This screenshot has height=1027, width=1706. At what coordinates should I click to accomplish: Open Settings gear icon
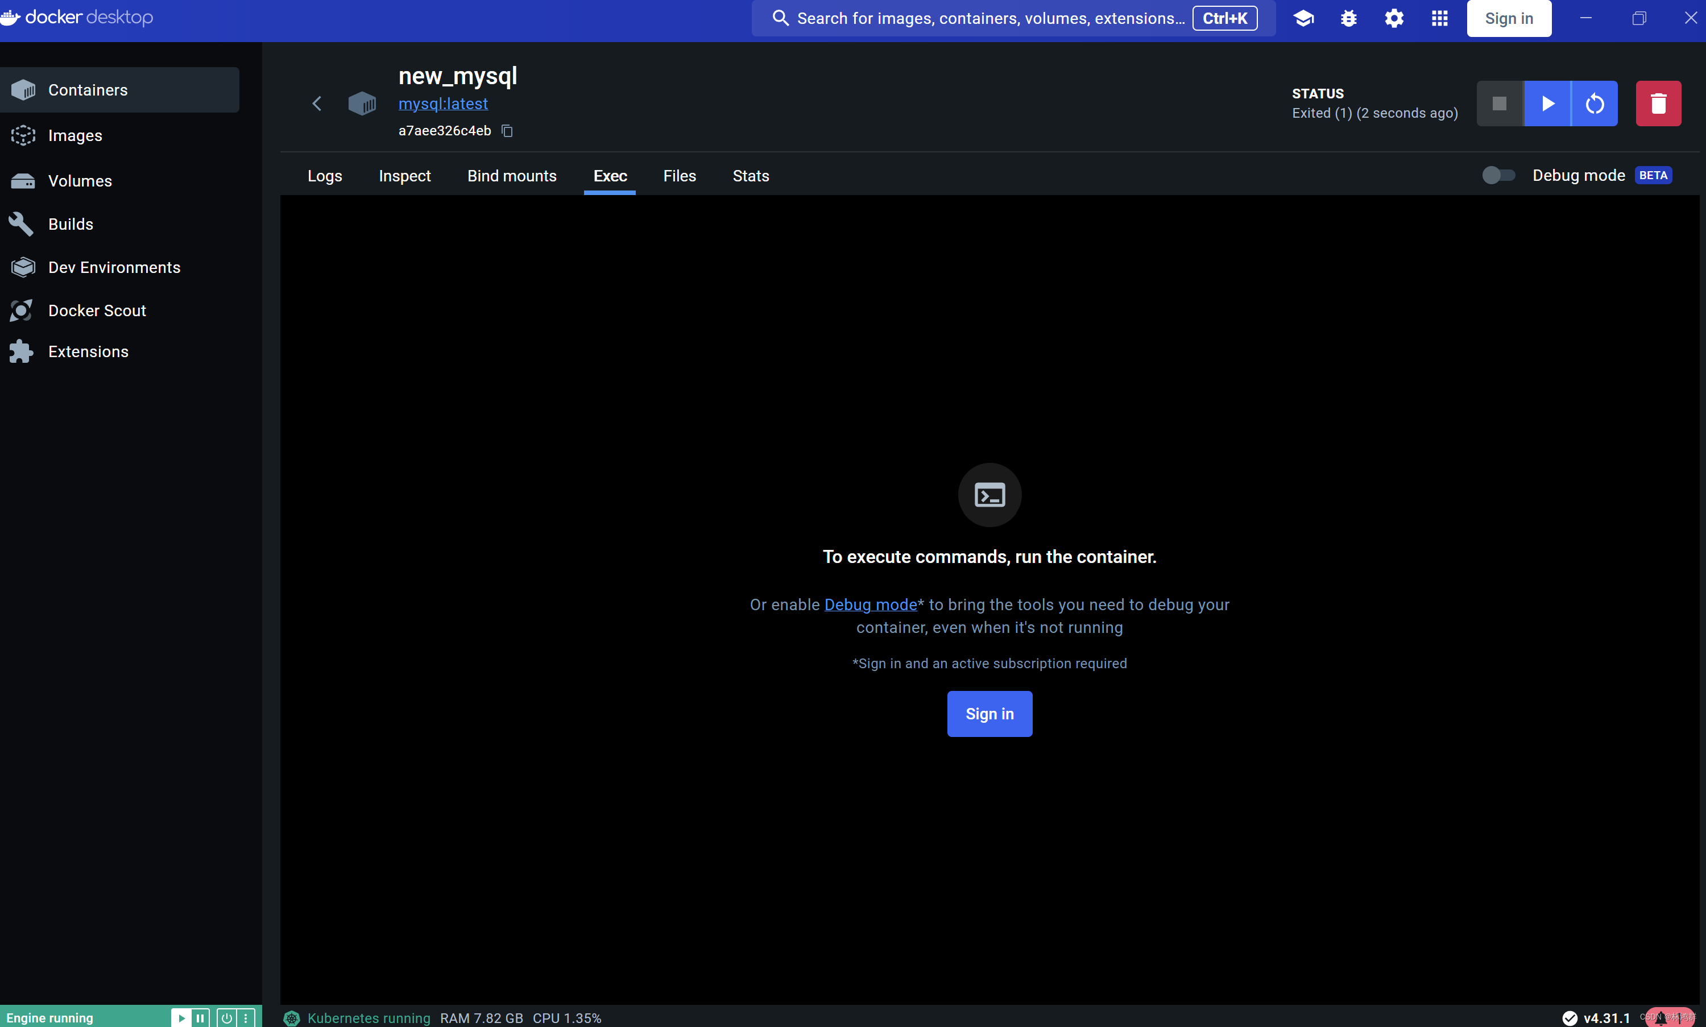pyautogui.click(x=1394, y=19)
